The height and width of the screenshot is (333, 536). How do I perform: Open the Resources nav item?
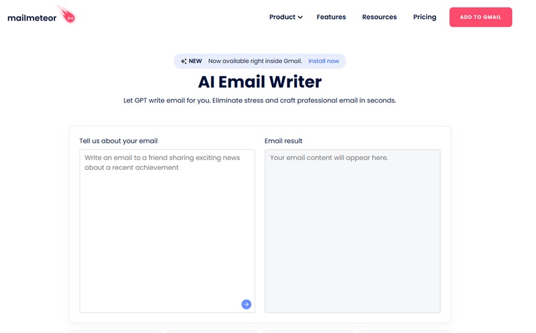379,17
